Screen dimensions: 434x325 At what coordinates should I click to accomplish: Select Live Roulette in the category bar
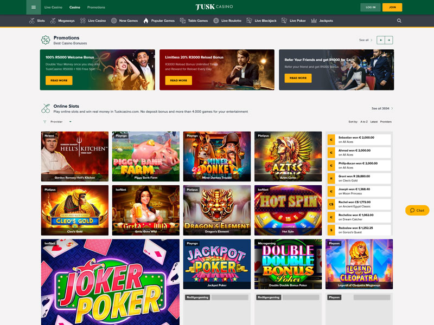(x=231, y=21)
